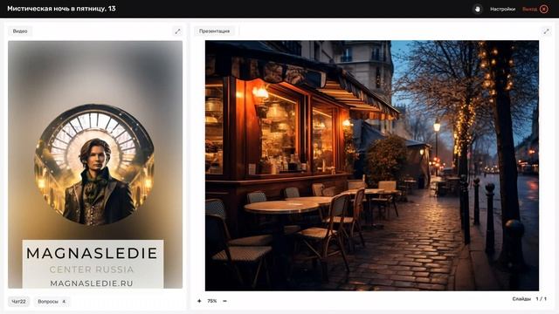
Task: Expand the Презентация panel to fullscreen
Action: (546, 31)
